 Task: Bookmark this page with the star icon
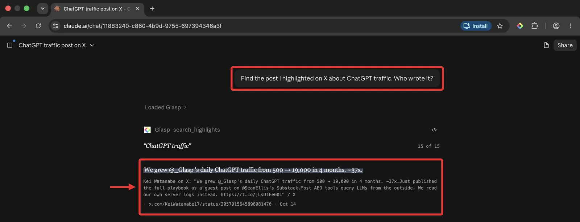[500, 26]
